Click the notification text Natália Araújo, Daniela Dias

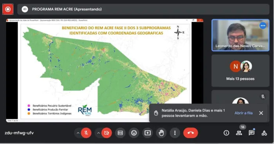193,113
